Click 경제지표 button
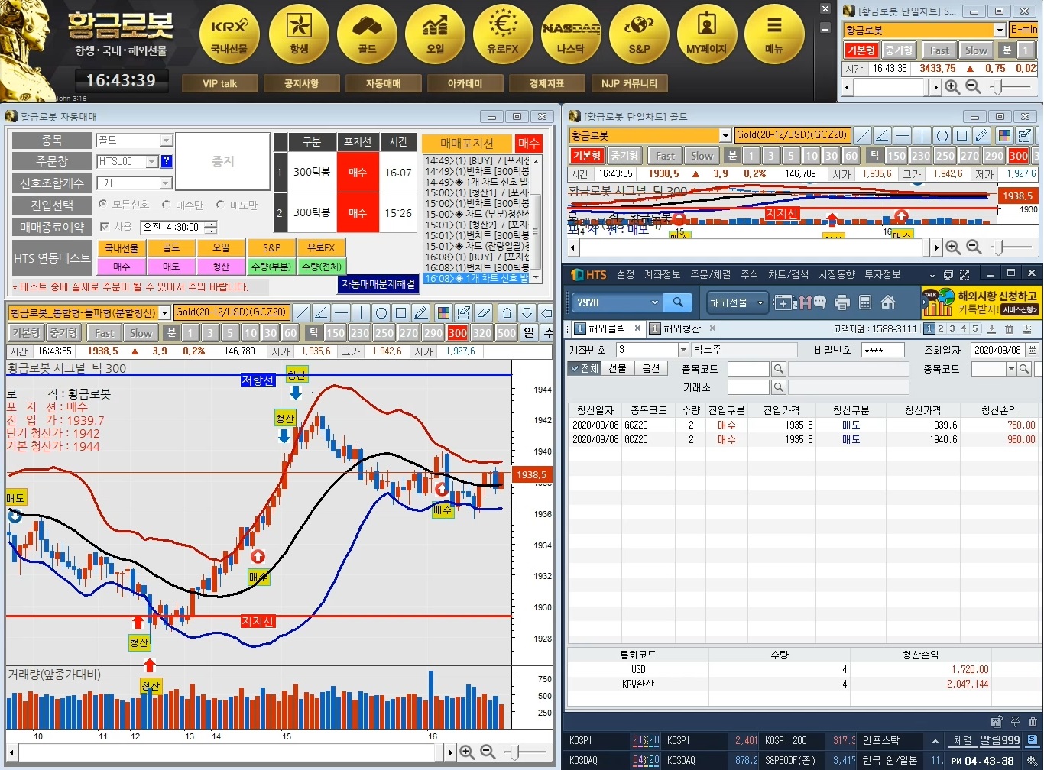The height and width of the screenshot is (770, 1044). click(546, 83)
